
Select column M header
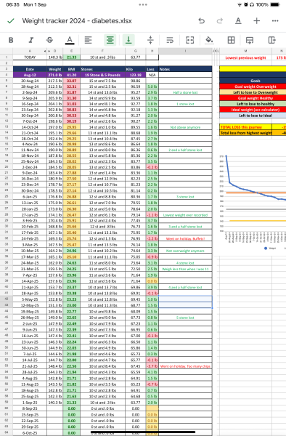tap(246, 51)
